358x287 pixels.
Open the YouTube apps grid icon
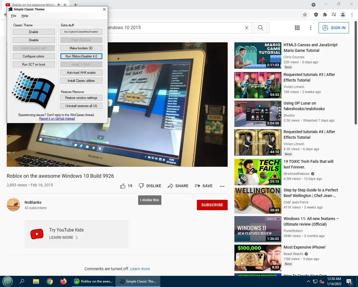[x=297, y=28]
